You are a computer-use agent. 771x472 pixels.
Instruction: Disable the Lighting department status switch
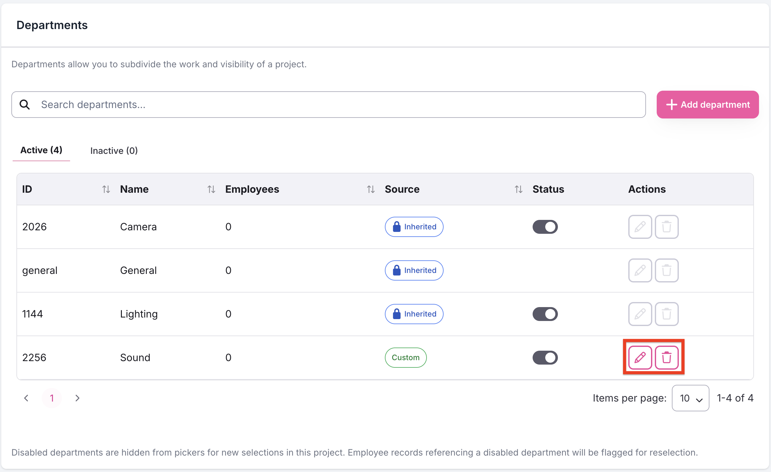click(545, 314)
